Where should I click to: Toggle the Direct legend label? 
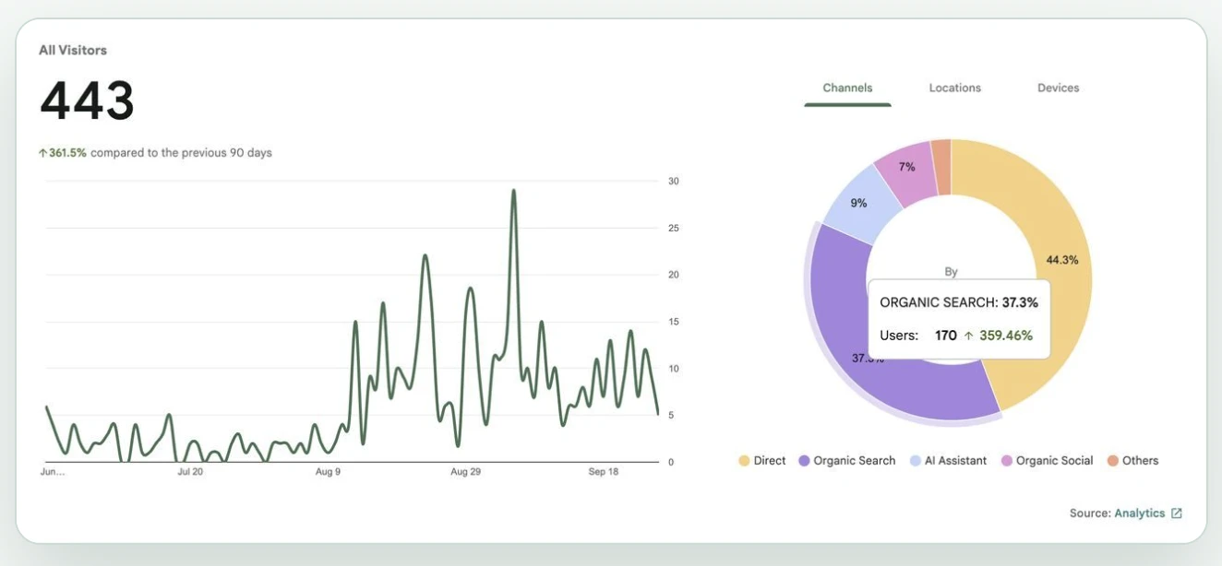tap(770, 461)
